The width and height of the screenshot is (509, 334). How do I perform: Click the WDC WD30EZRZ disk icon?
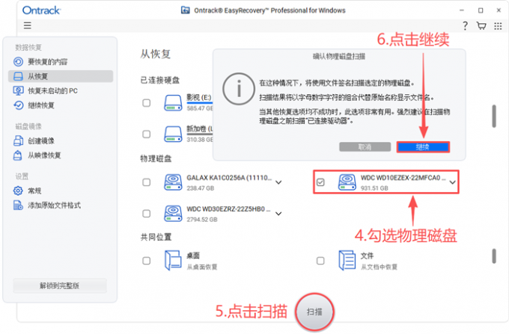click(x=173, y=214)
